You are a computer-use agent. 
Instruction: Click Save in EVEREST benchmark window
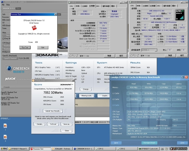pos(116,143)
